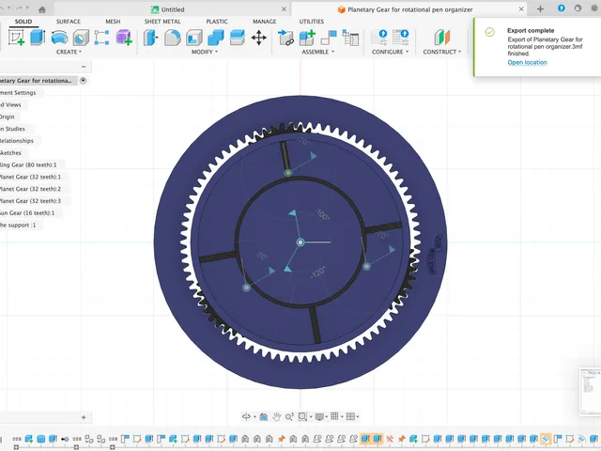The height and width of the screenshot is (451, 601).
Task: Select the Joint tool
Action: (x=329, y=38)
